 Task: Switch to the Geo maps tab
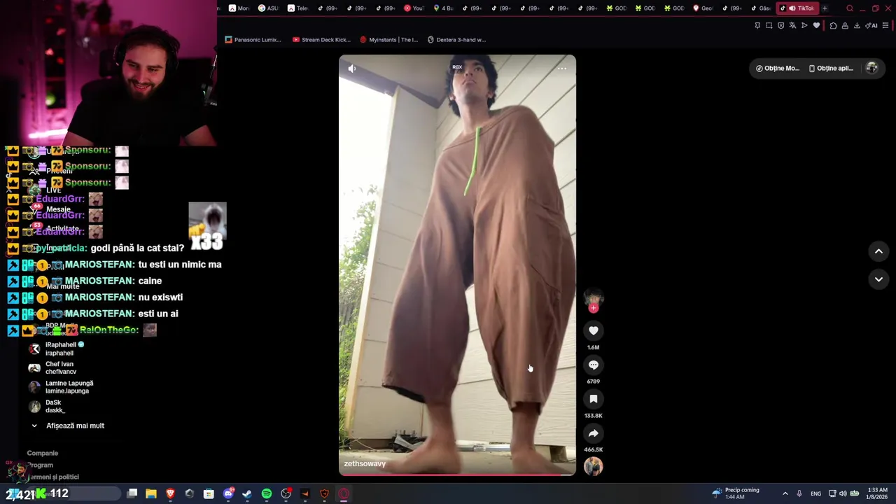[x=703, y=8]
